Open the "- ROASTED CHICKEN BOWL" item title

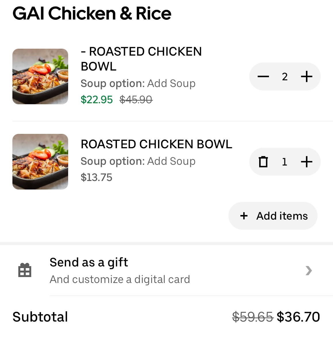(x=141, y=59)
